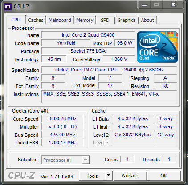Close the CPU-Z window

point(173,4)
